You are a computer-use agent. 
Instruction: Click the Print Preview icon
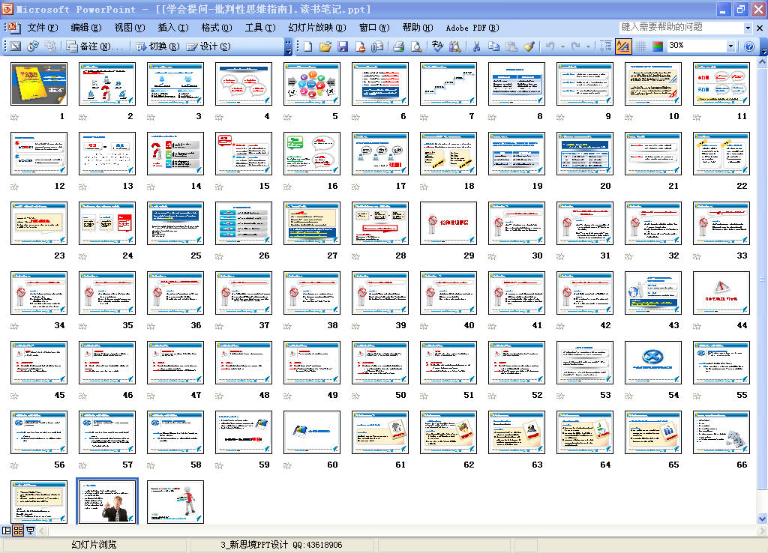415,46
